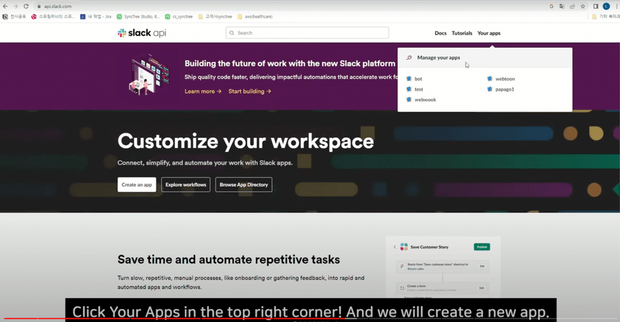Open the cs_synctree bookmark

(x=179, y=17)
